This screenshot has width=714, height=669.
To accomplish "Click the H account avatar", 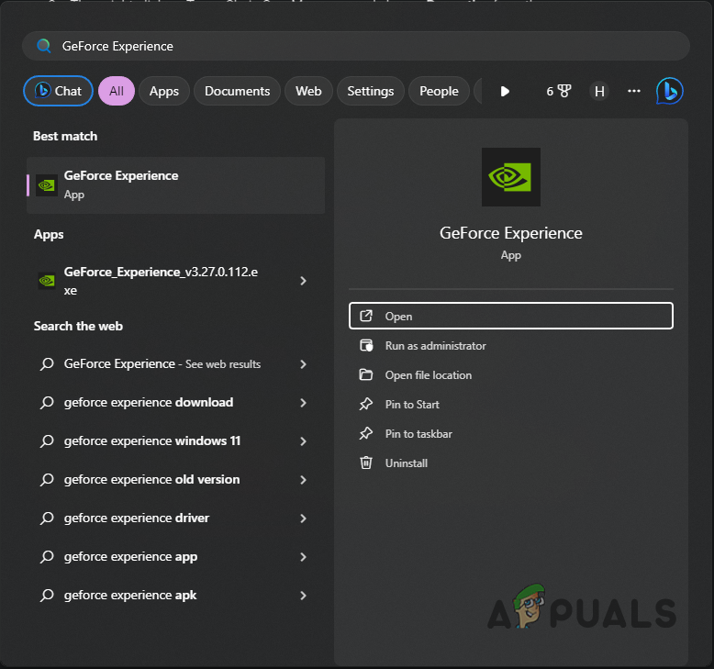I will tap(599, 92).
